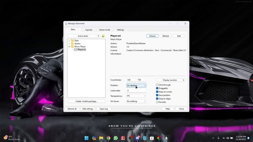
Task: Disable the Save position checkbox
Action: pyautogui.click(x=157, y=95)
